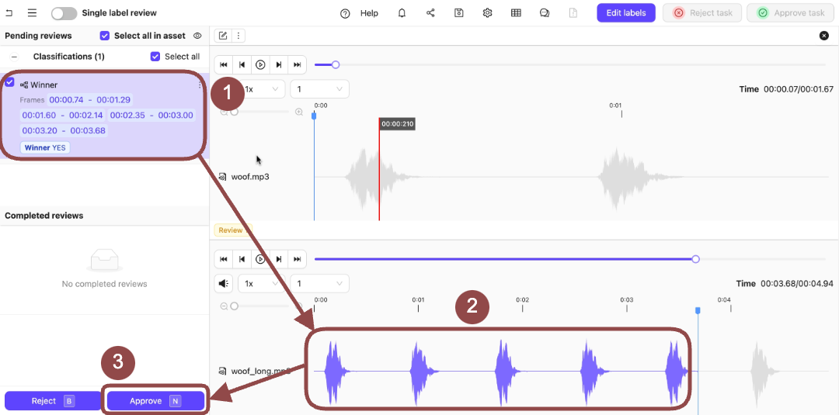Open the lower player's frame step dropdown showing 1
839x415 pixels.
coord(319,284)
